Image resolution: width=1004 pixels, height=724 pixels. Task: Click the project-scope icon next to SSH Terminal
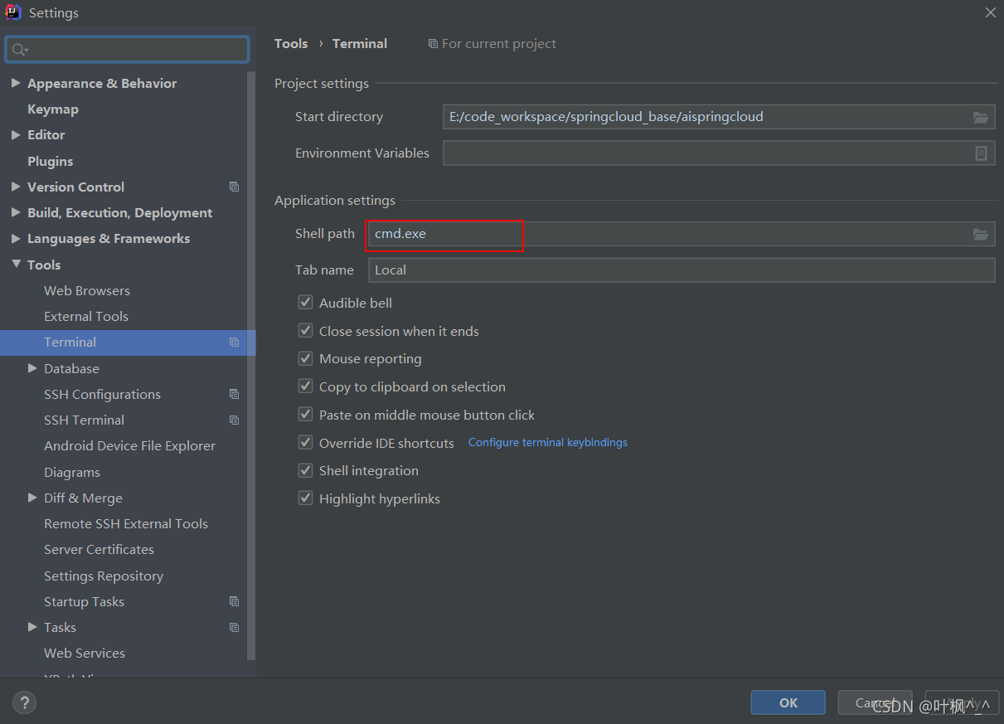pyautogui.click(x=234, y=420)
